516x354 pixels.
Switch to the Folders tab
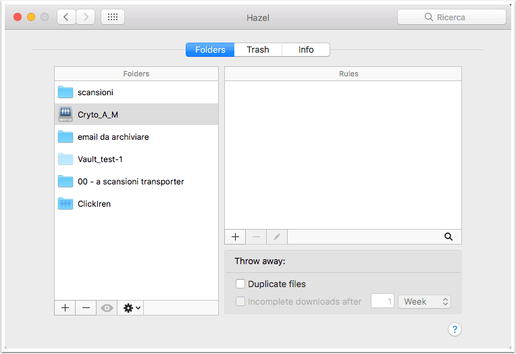pos(210,50)
